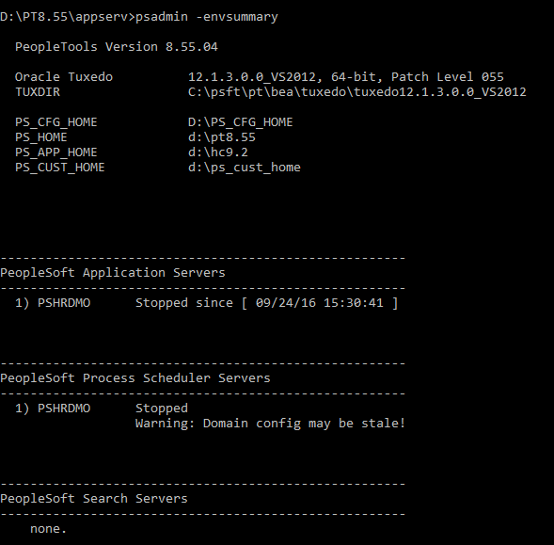
Task: Select the d:\hc9.2 path value
Action: (218, 152)
